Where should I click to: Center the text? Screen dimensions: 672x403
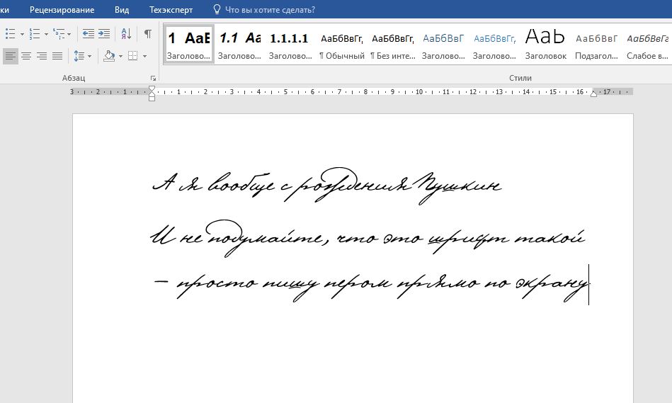pyautogui.click(x=26, y=56)
